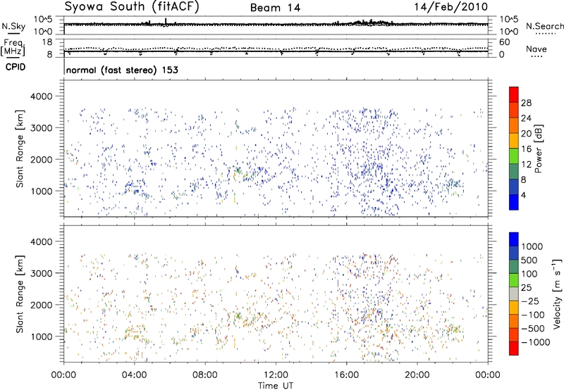Click the "-1000" label on velocity colorbar
This screenshot has height=390, width=564.
point(535,342)
